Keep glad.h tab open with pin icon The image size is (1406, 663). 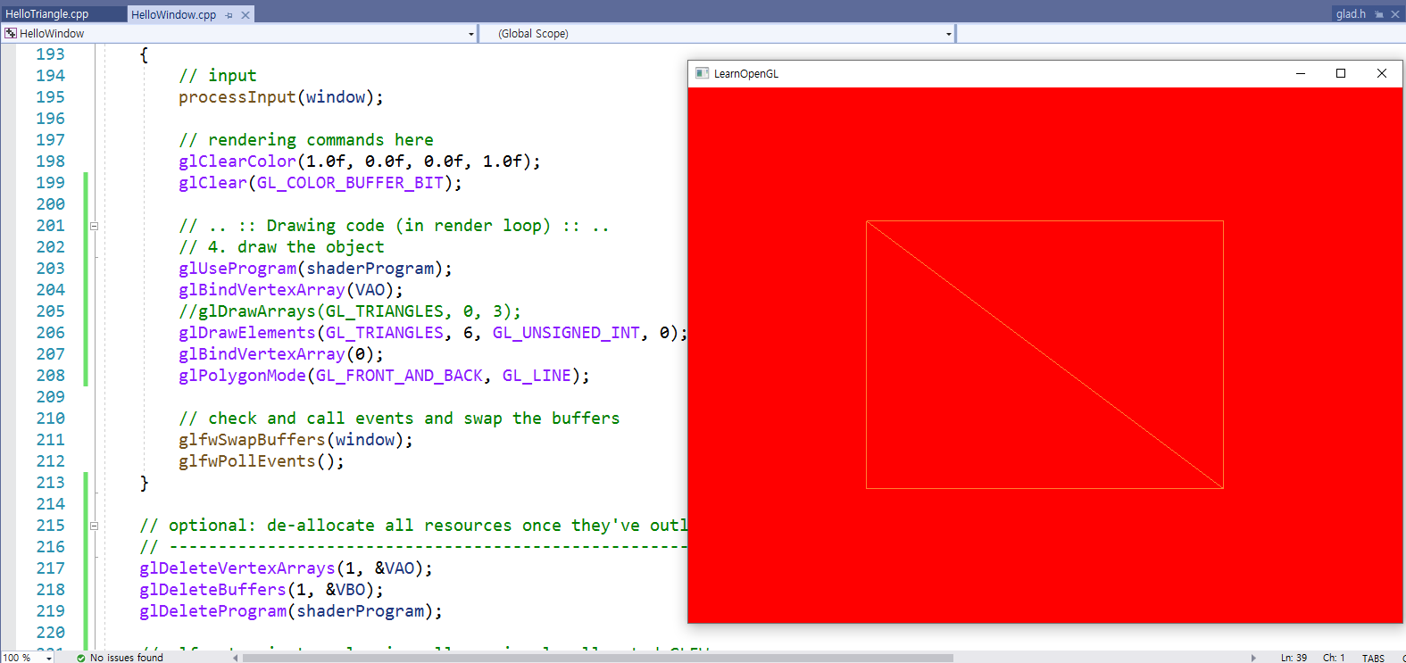(1379, 14)
